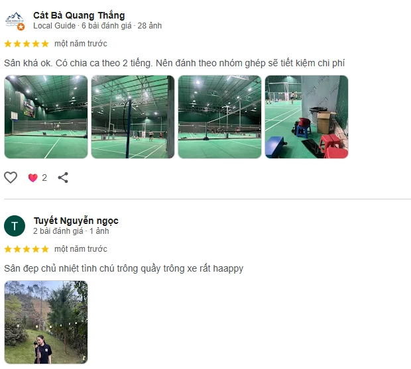Share Cát Bà Quang Thắng's review
Viewport: 411px width, 369px height.
click(63, 178)
